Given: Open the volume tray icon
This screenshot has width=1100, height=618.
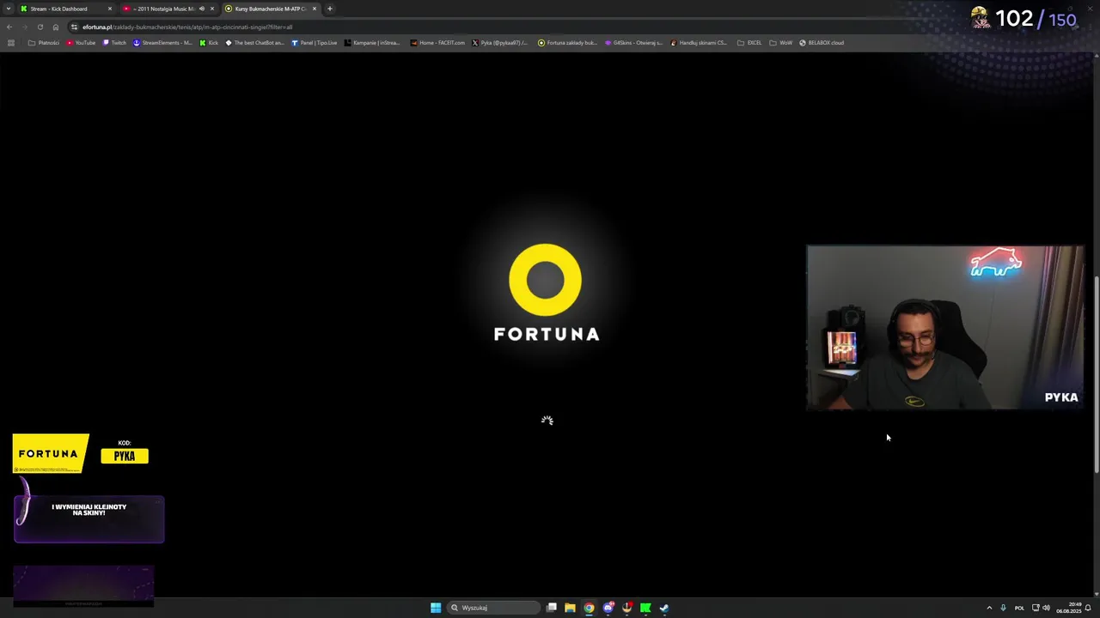Looking at the screenshot, I should pyautogui.click(x=1046, y=608).
